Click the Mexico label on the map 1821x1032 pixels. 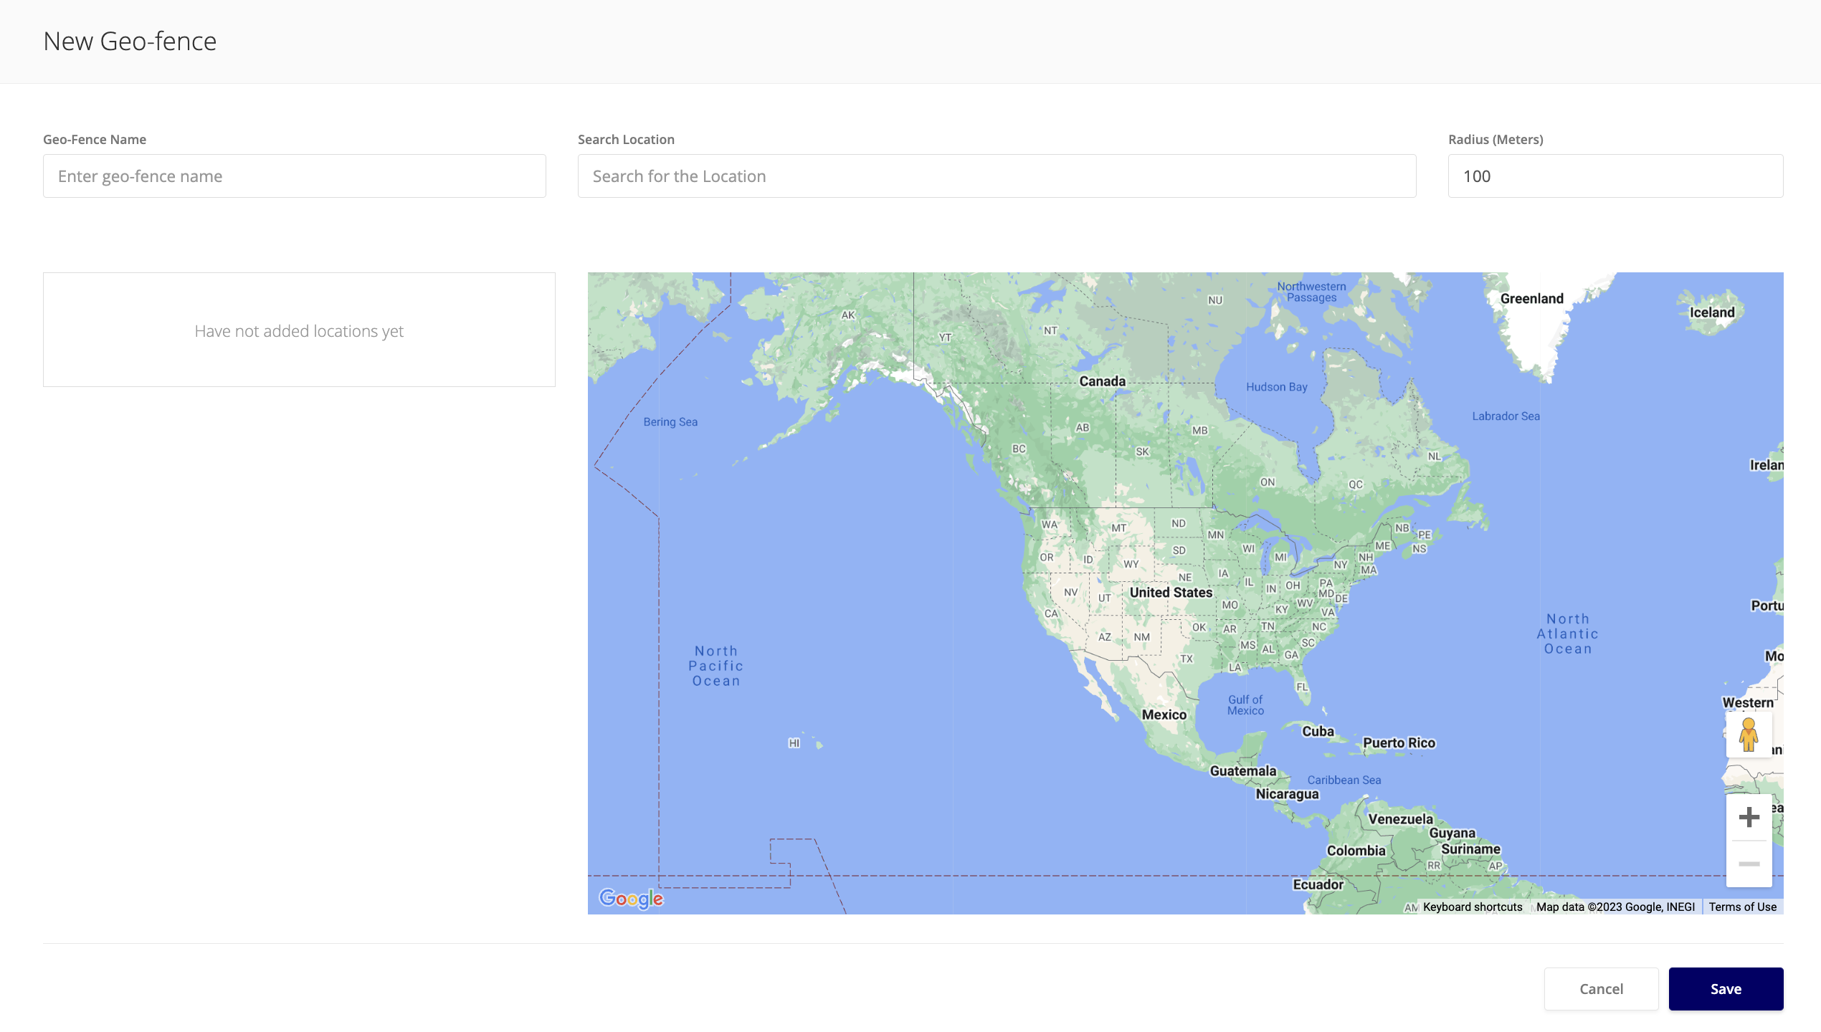pyautogui.click(x=1164, y=715)
